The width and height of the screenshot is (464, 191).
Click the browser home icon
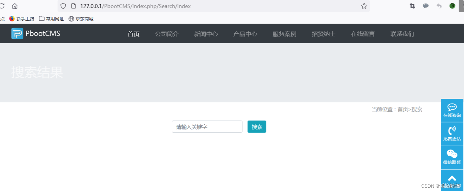click(x=15, y=6)
